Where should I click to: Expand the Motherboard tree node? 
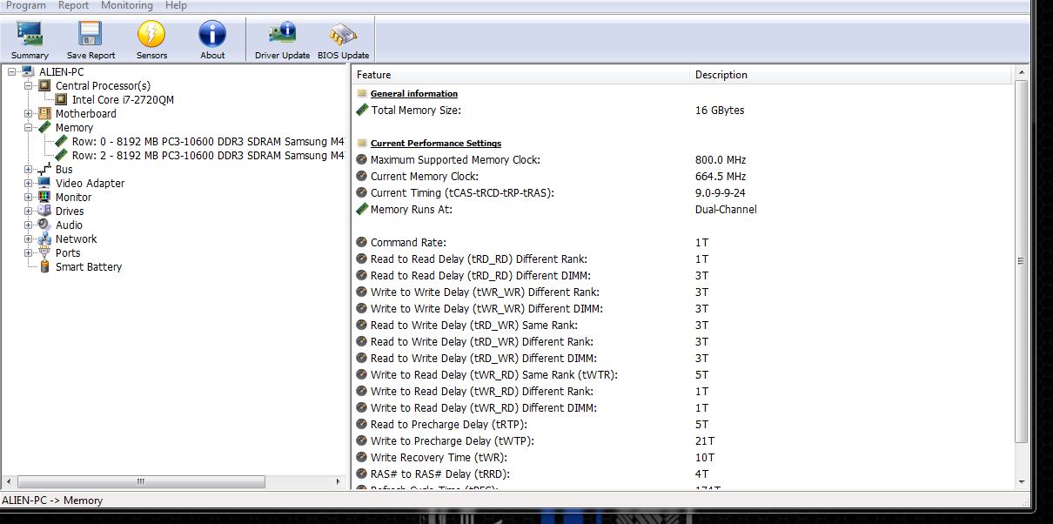(29, 114)
